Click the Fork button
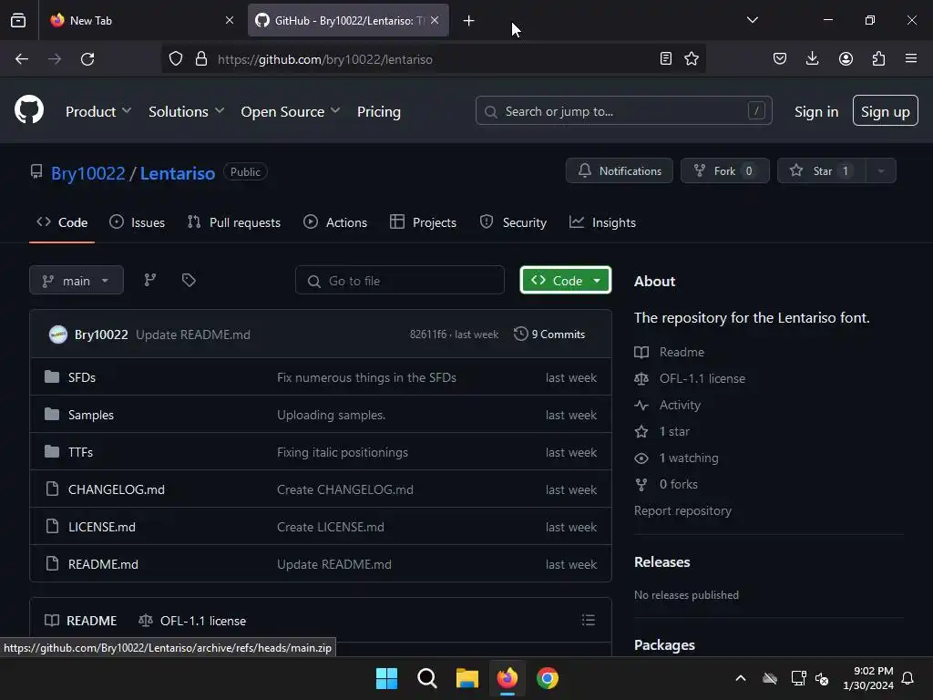The width and height of the screenshot is (933, 700). click(x=724, y=170)
